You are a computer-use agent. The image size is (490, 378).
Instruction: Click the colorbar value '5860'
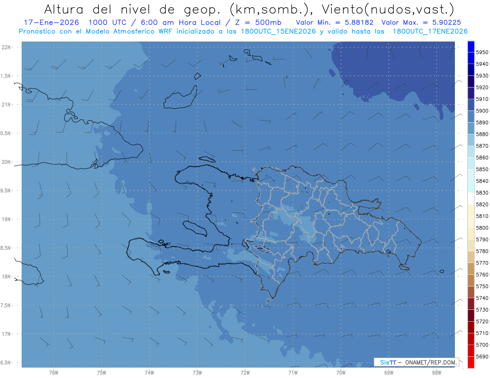[482, 157]
